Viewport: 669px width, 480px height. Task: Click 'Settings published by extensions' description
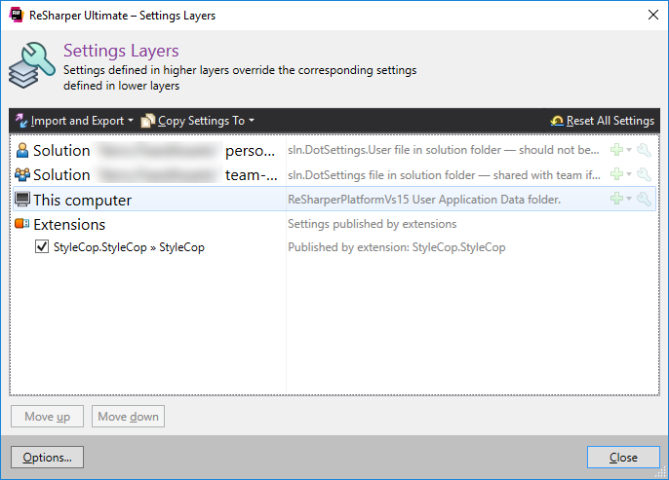tap(373, 224)
